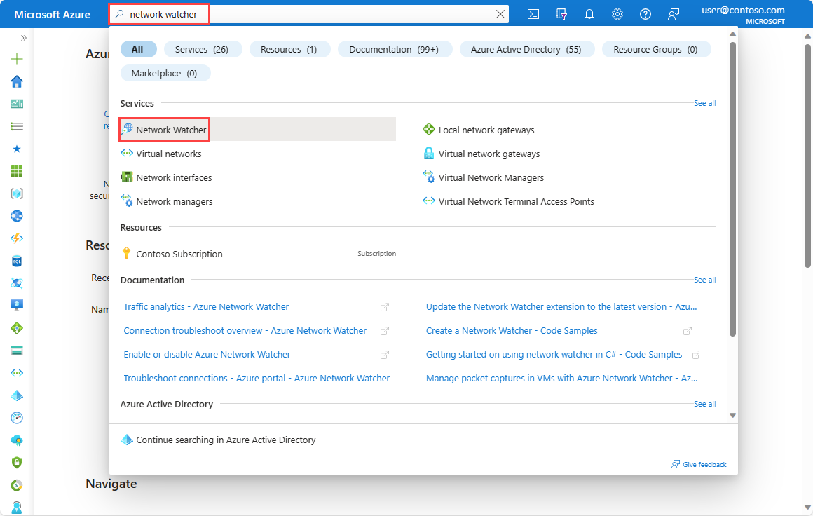Select the Services (26) filter tab
This screenshot has width=813, height=516.
(203, 49)
